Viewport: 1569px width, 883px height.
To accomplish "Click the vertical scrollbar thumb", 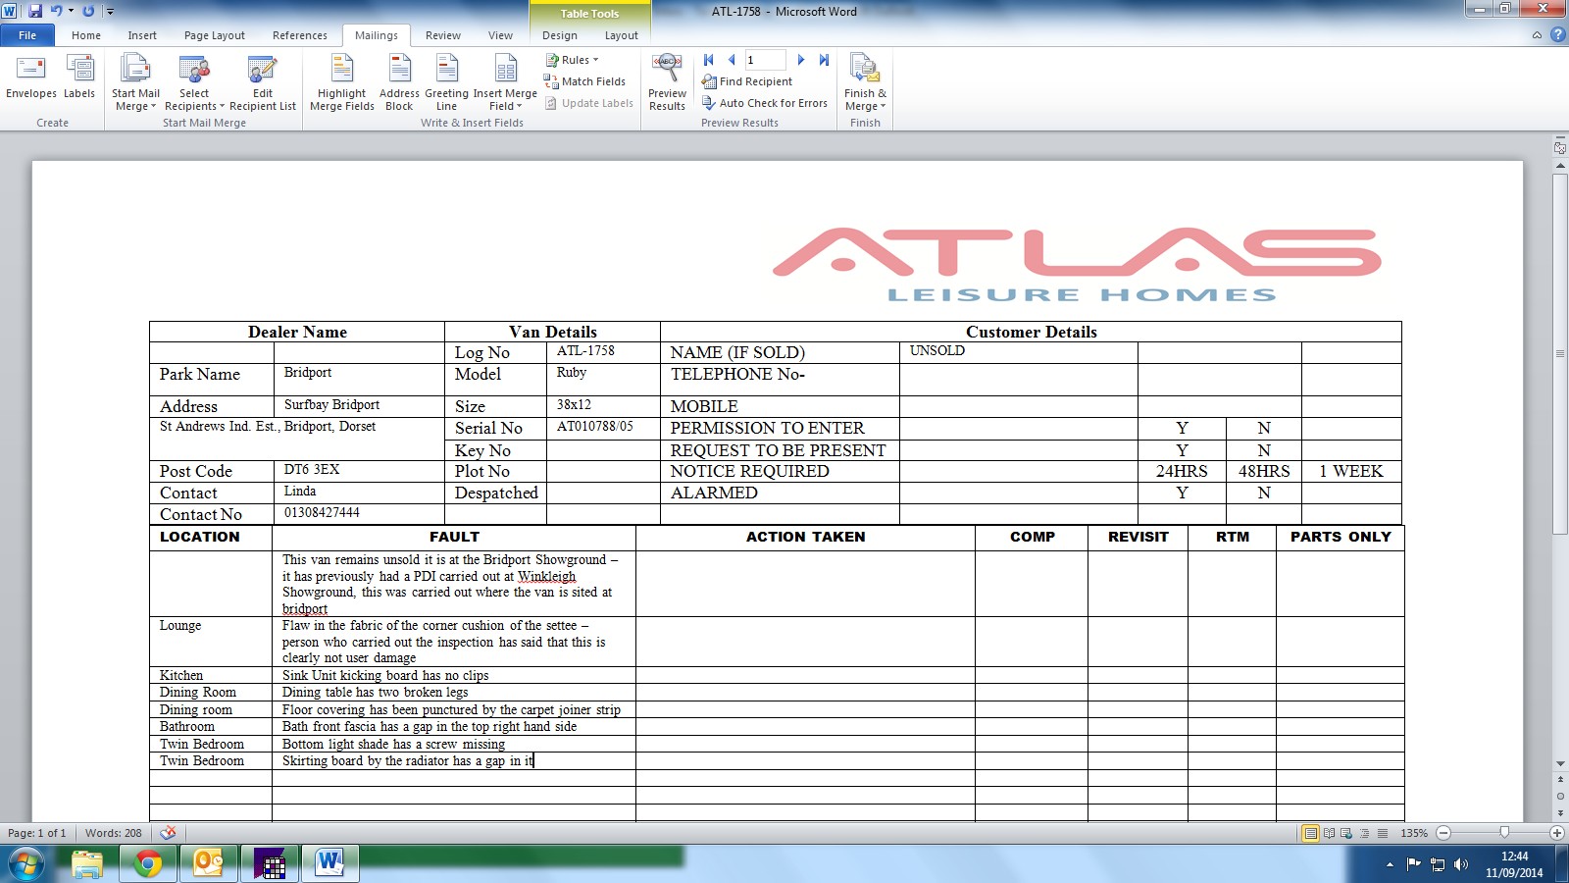I will (1560, 353).
